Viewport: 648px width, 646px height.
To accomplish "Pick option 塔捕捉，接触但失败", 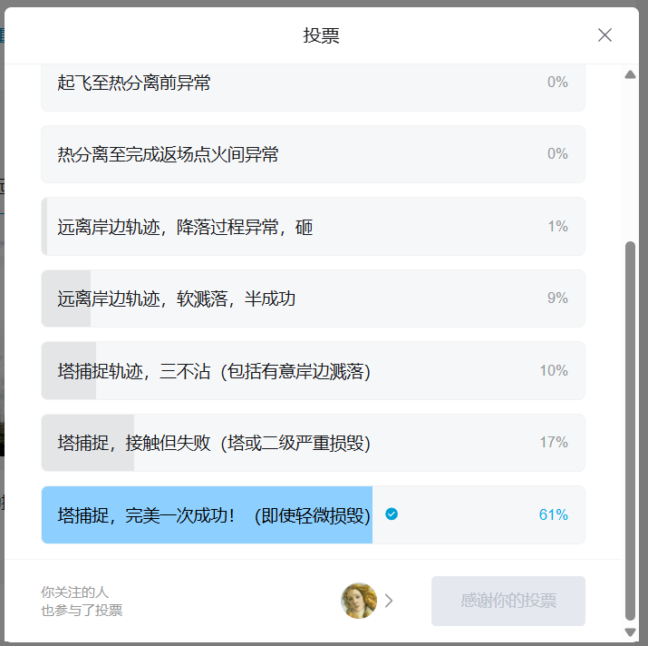I will click(313, 443).
